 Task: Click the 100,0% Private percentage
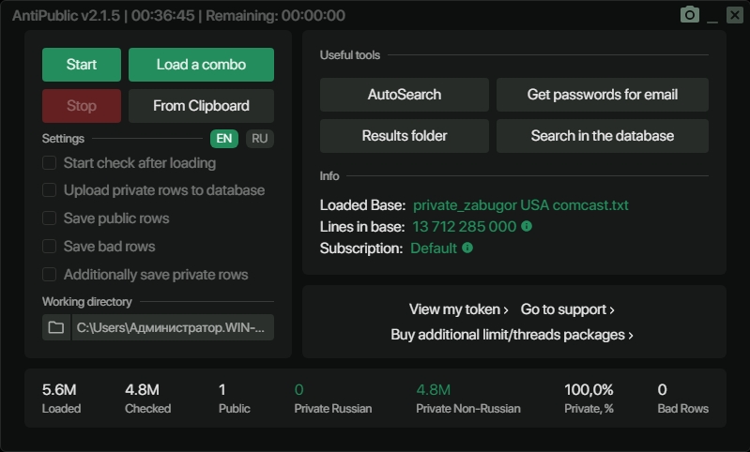click(589, 390)
